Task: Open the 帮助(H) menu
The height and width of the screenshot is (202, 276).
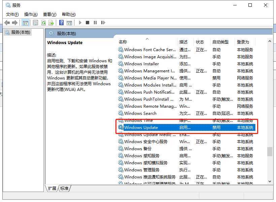Action: [x=69, y=14]
